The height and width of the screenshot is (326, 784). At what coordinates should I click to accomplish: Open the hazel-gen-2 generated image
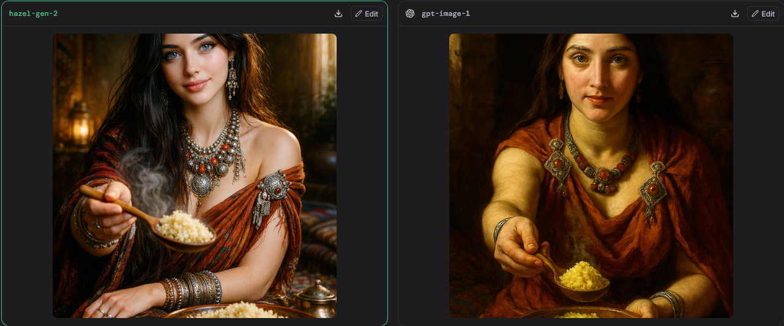click(195, 176)
